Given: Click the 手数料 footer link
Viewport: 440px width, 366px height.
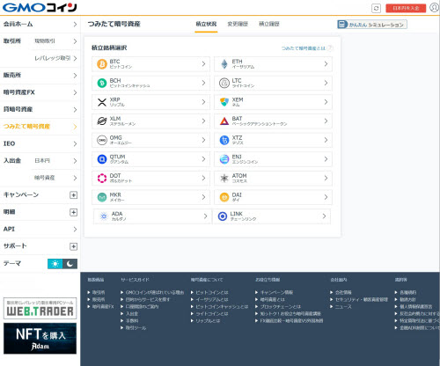Looking at the screenshot, I should coord(132,320).
